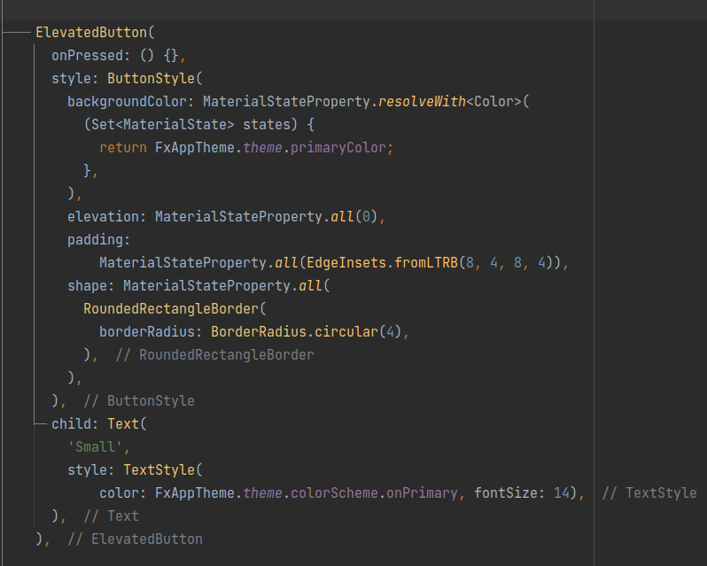Screen dimensions: 707x566
Task: Click onPrimary in the color line
Action: coord(423,493)
